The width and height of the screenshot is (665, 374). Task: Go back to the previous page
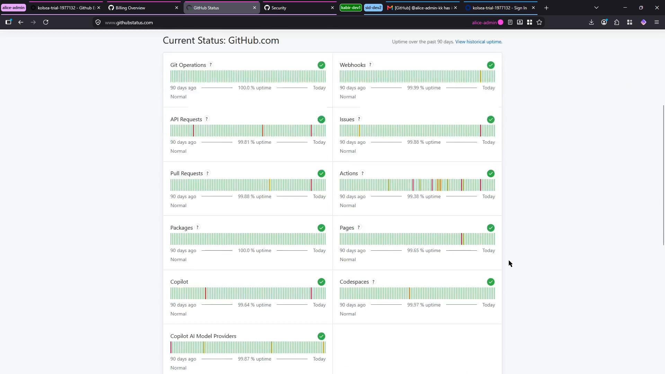tap(21, 22)
